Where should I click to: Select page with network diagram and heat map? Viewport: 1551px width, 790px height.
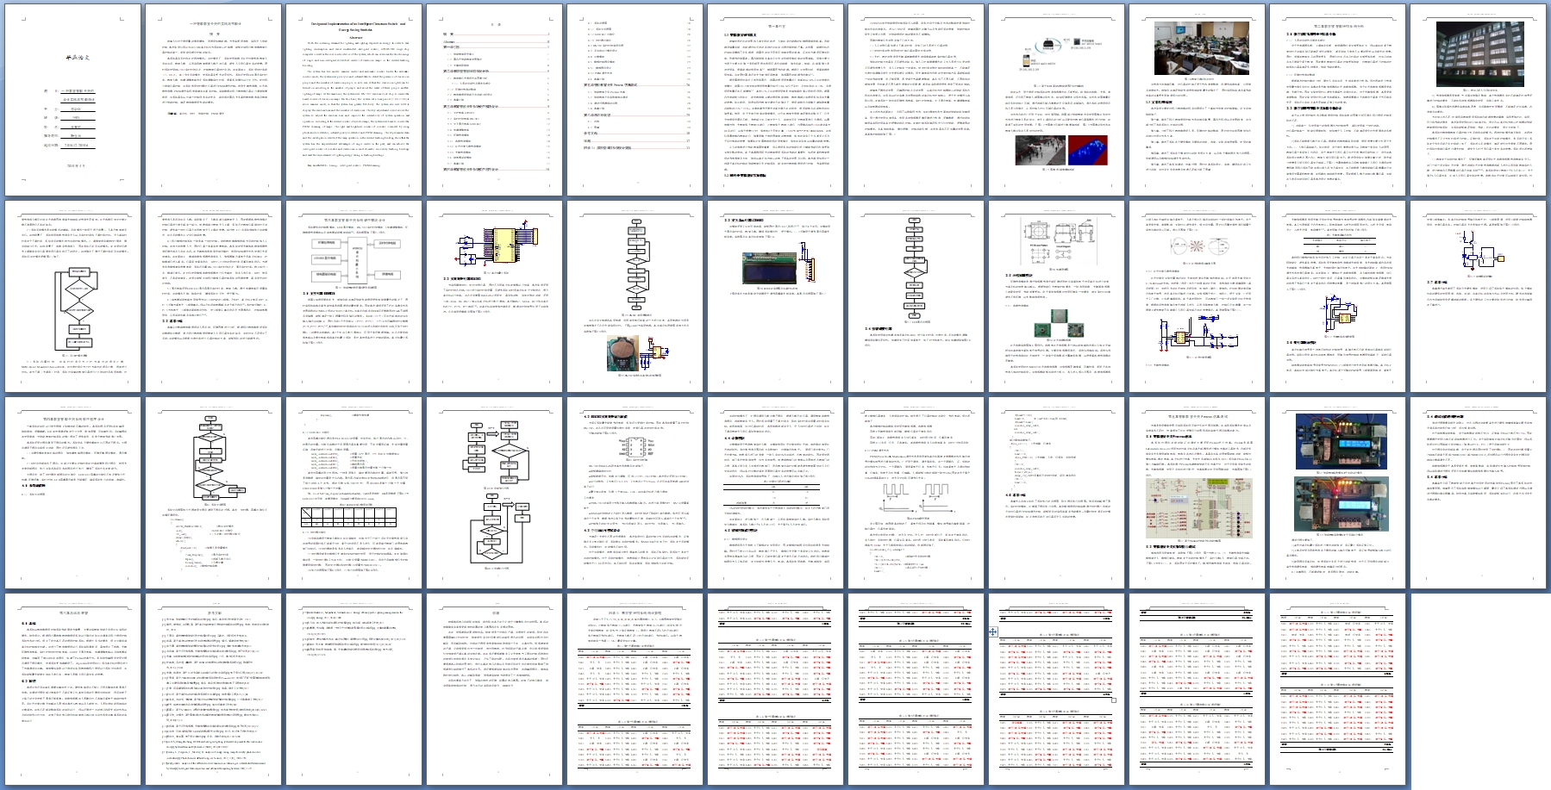coord(1056,99)
